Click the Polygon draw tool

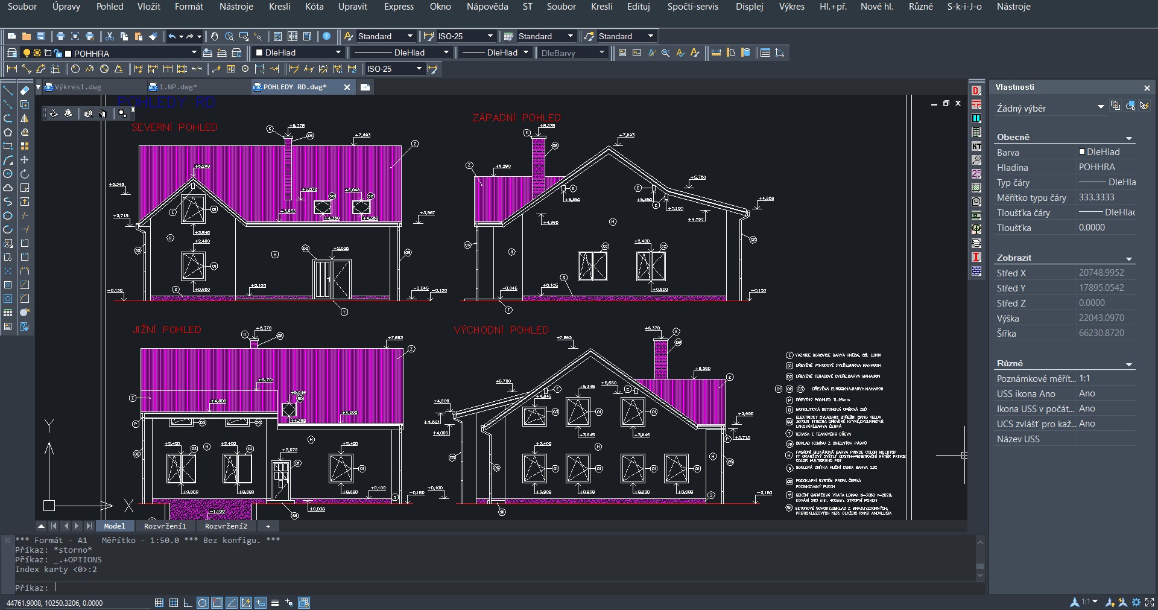[8, 132]
